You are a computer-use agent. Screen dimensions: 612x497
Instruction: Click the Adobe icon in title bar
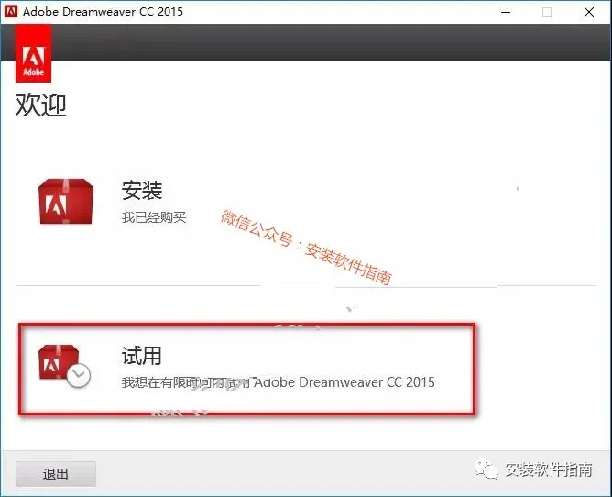click(x=11, y=12)
